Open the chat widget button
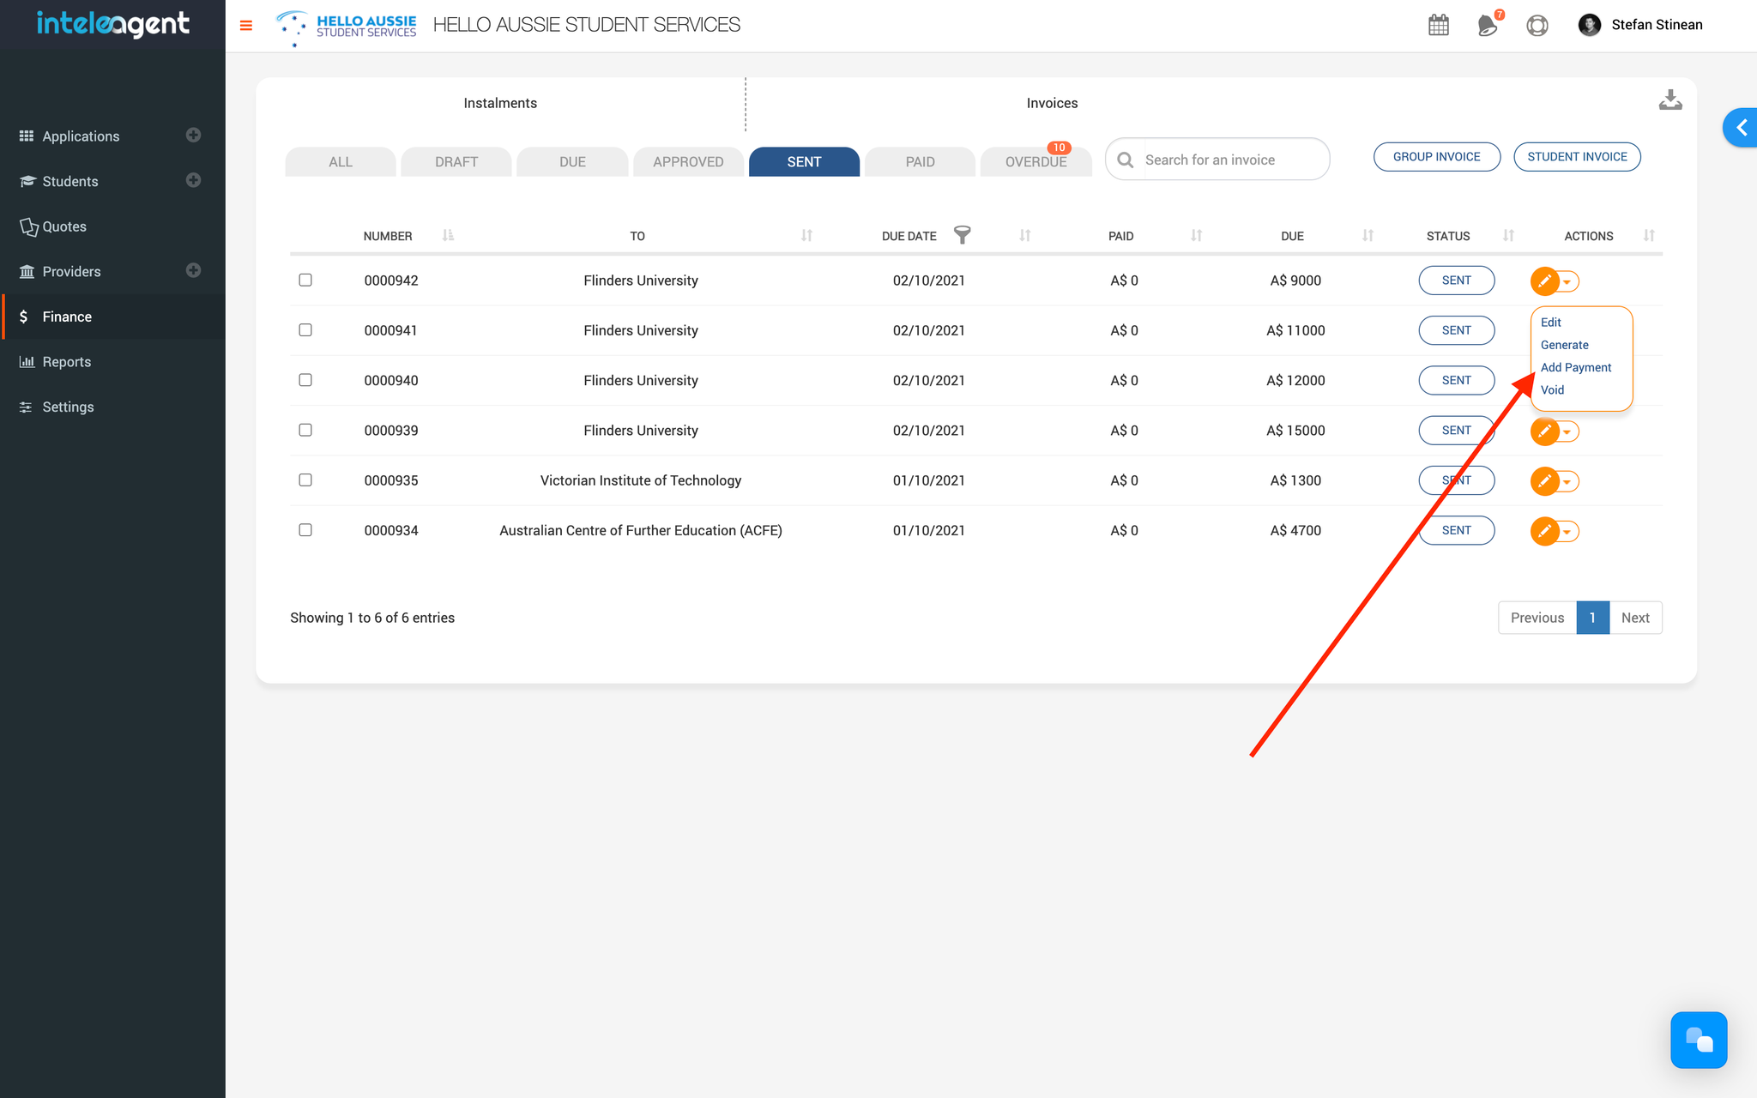Screen dimensions: 1757x1098 [1698, 1040]
